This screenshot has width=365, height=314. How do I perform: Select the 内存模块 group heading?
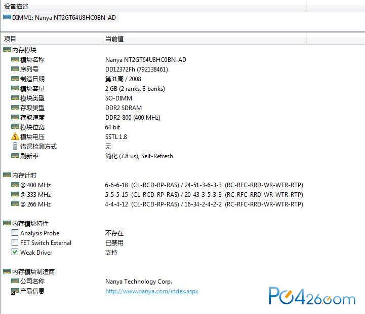[x=24, y=50]
